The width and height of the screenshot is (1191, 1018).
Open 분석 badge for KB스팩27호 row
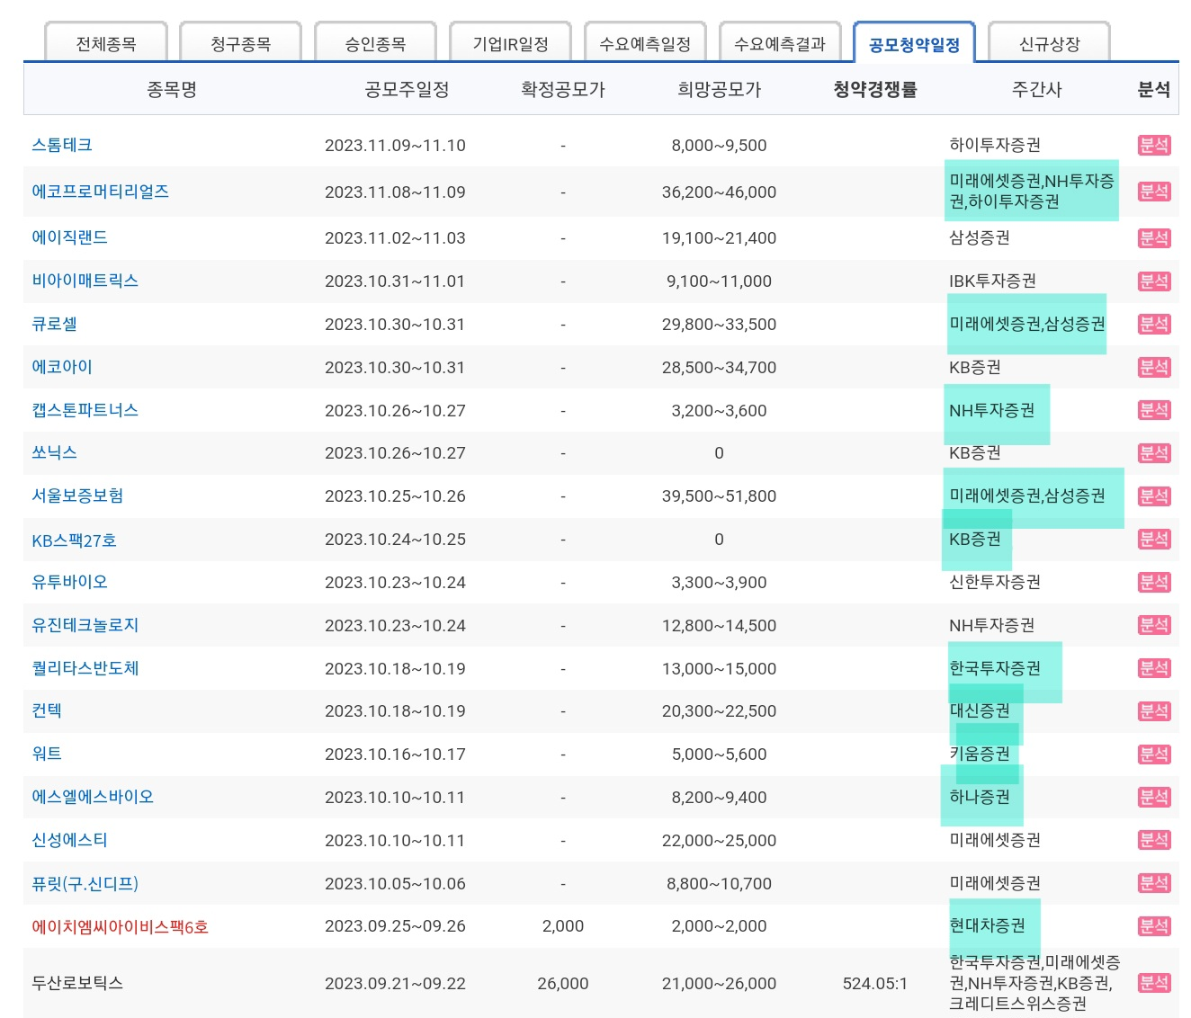(1154, 540)
